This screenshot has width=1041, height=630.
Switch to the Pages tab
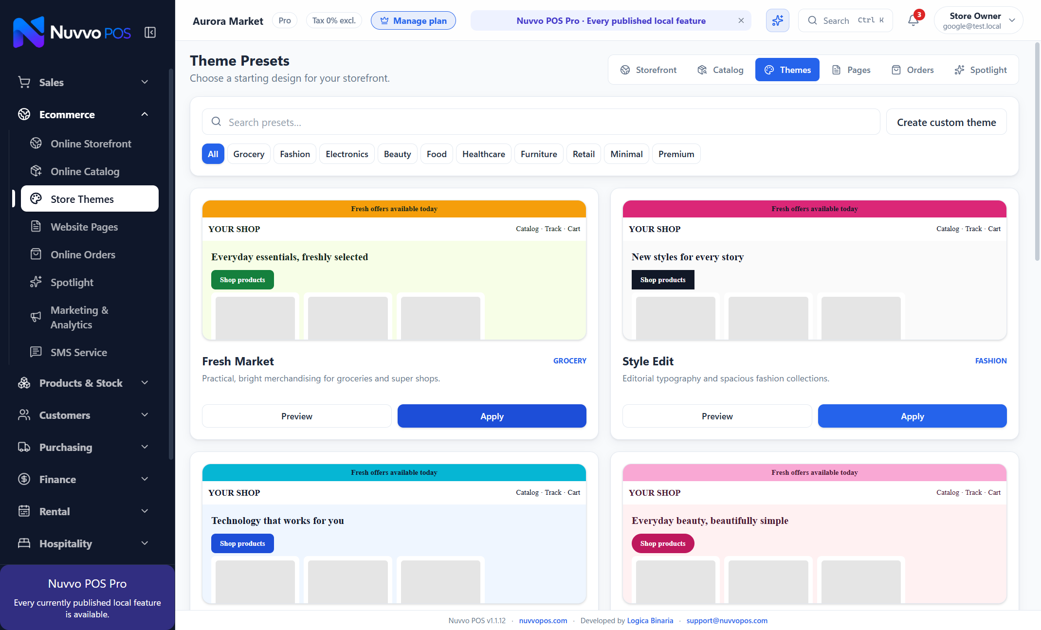(x=851, y=70)
